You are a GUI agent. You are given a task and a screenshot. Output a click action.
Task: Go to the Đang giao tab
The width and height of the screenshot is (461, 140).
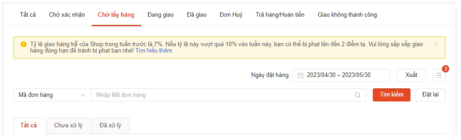[x=161, y=15]
